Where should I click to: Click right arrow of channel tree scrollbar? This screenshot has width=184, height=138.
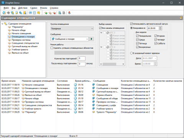point(123,64)
